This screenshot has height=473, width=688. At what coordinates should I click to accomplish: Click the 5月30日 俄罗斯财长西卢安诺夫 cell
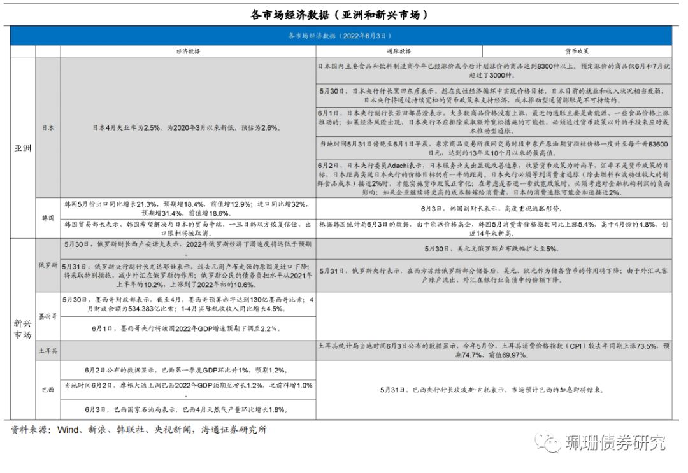pos(188,248)
